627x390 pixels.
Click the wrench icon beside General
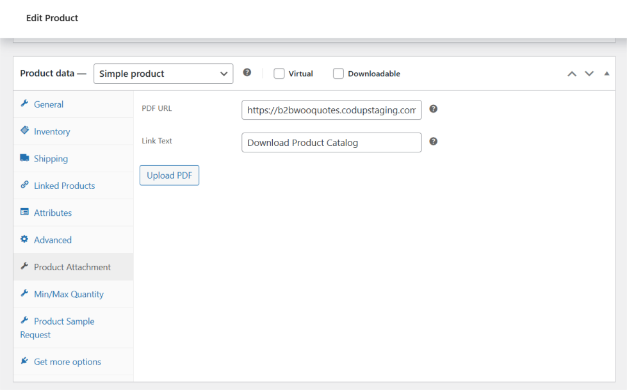[24, 104]
